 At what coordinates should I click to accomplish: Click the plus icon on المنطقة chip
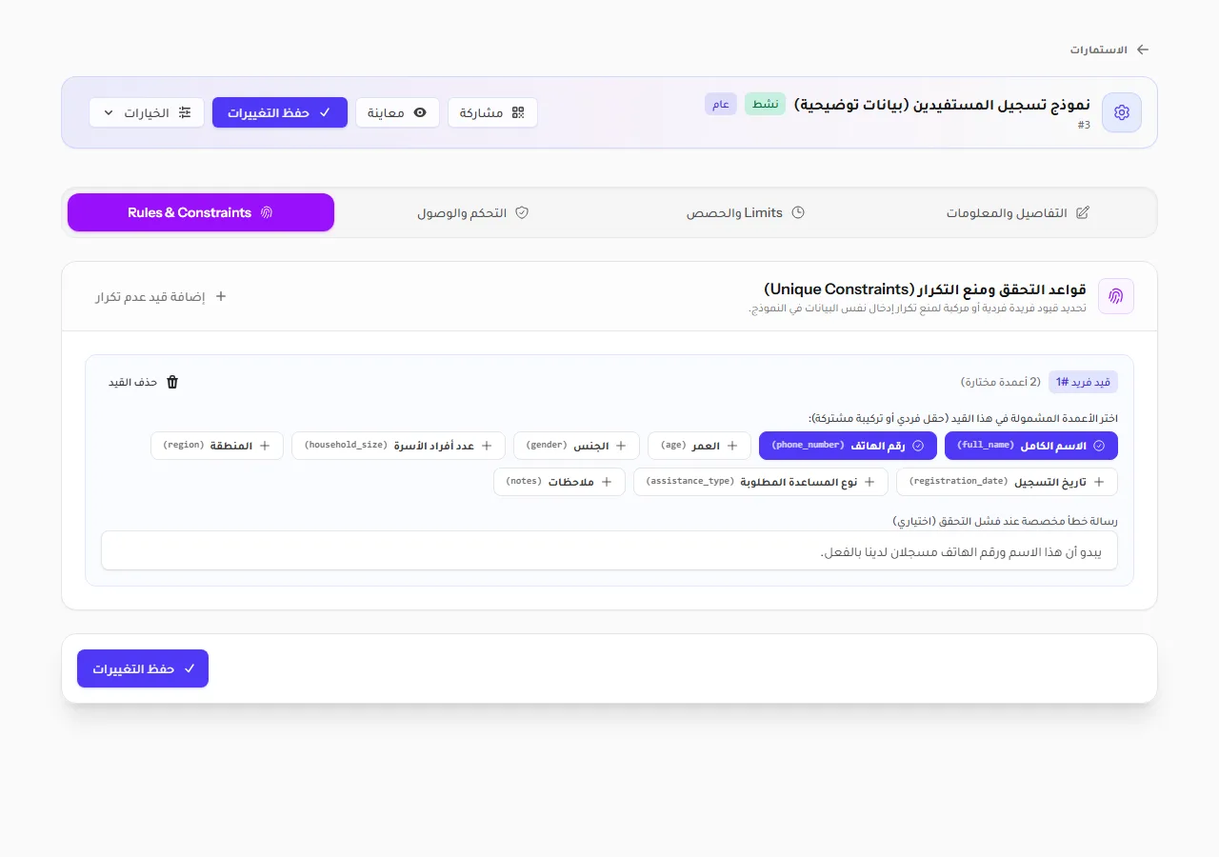pyautogui.click(x=265, y=446)
